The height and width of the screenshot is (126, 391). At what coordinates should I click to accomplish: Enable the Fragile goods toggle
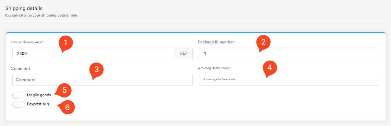pos(18,95)
